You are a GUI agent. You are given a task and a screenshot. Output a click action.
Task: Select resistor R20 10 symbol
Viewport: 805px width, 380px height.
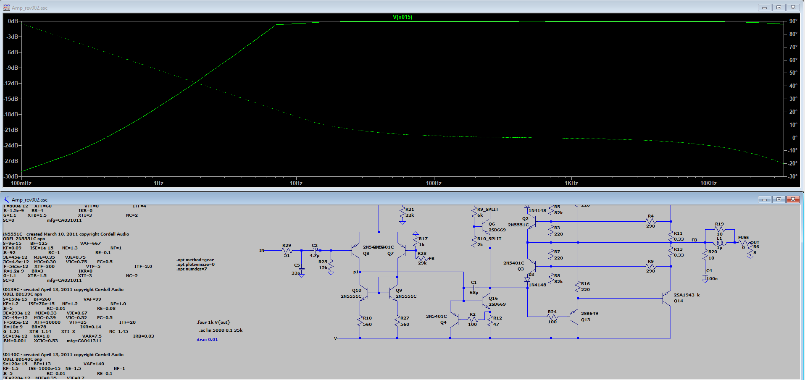point(705,254)
